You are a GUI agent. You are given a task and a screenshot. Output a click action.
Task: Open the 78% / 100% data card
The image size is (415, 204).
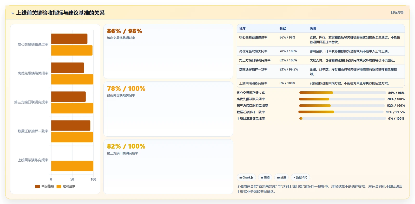(x=168, y=109)
